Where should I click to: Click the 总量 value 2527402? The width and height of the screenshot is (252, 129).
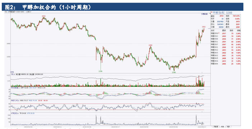pyautogui.click(x=220, y=21)
